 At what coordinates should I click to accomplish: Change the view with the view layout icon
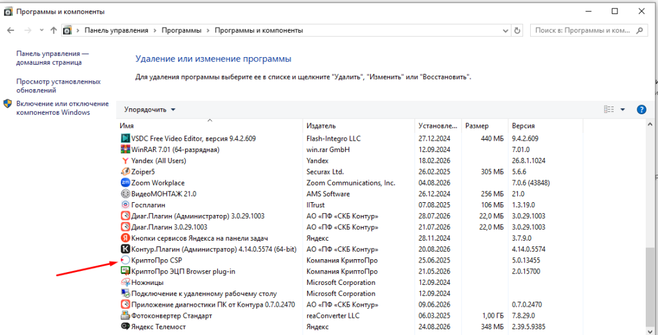click(x=609, y=110)
